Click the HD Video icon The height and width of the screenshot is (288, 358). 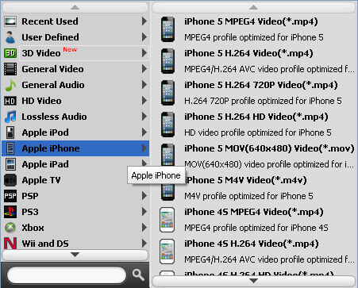tap(10, 101)
